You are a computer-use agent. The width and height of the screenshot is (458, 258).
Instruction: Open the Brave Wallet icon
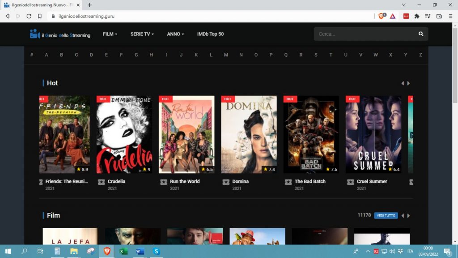pos(440,16)
